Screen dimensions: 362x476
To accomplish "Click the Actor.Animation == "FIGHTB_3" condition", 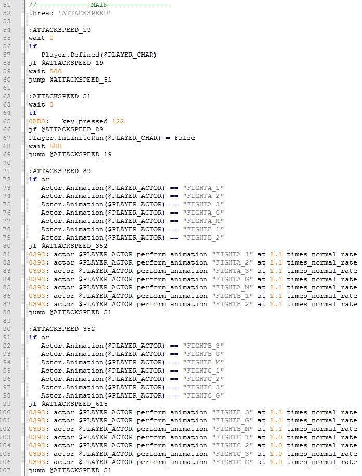I will [133, 346].
